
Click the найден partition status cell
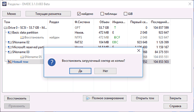click(x=54, y=38)
